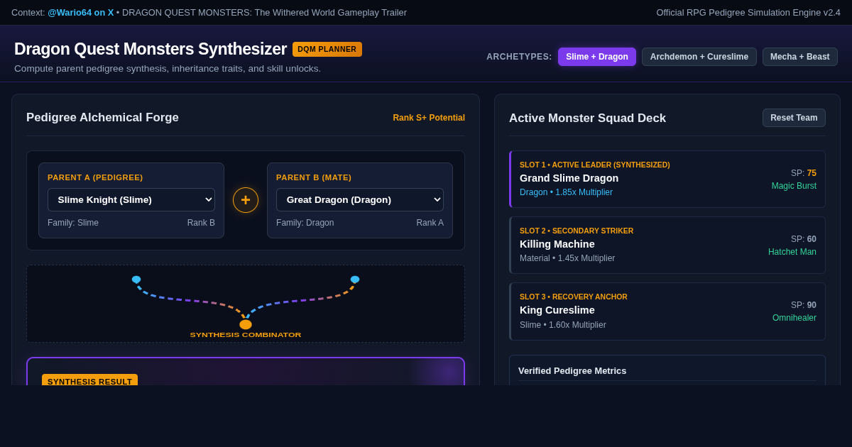Open the @Wario64 on X link

pos(80,12)
